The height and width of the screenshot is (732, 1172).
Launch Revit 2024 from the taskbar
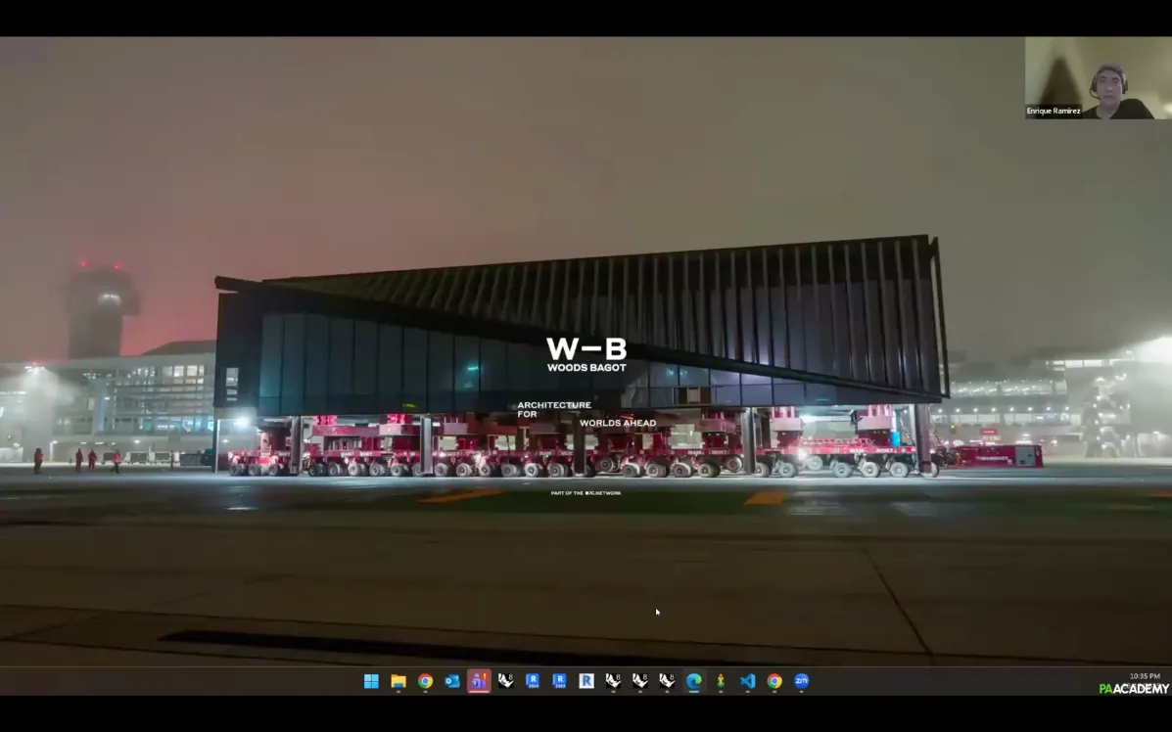tap(533, 681)
